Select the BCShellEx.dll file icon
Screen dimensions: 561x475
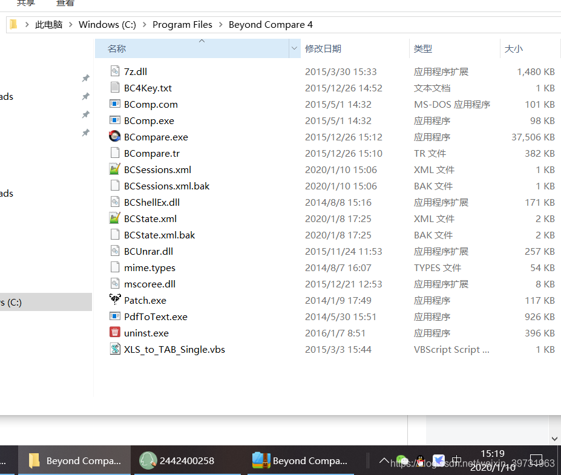pos(115,201)
